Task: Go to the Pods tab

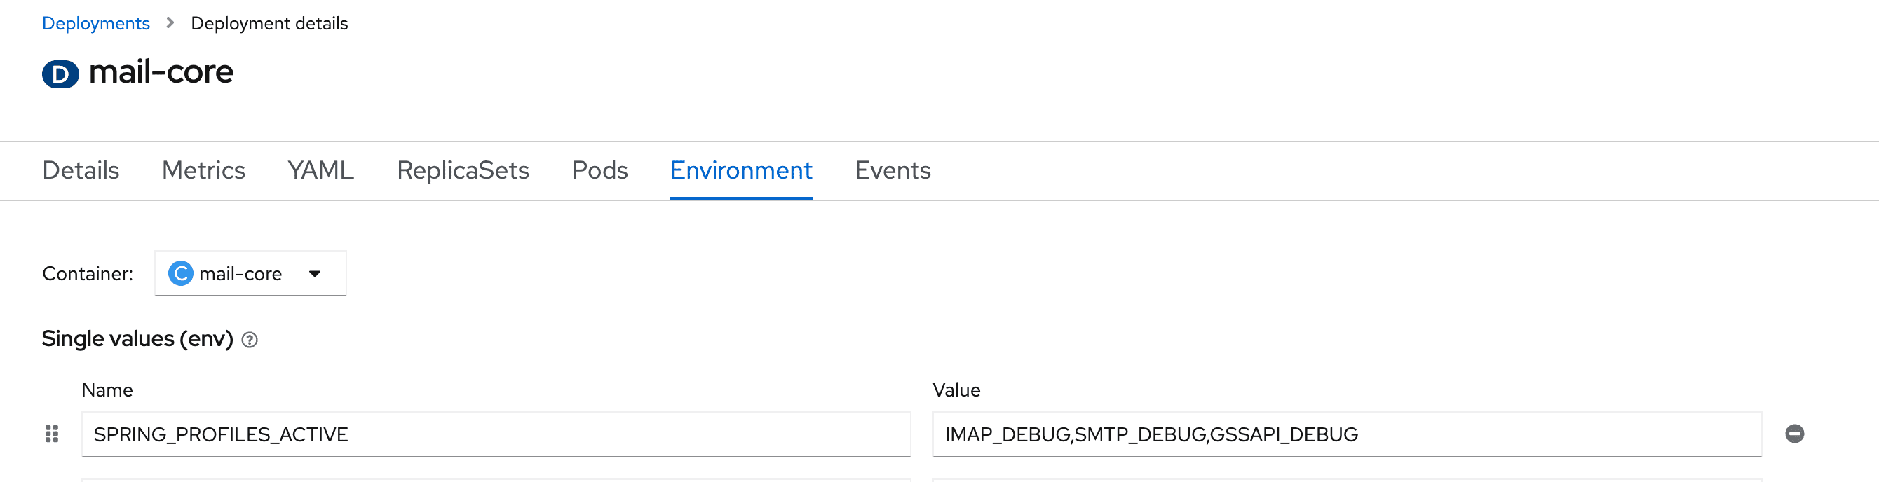Action: click(x=599, y=170)
